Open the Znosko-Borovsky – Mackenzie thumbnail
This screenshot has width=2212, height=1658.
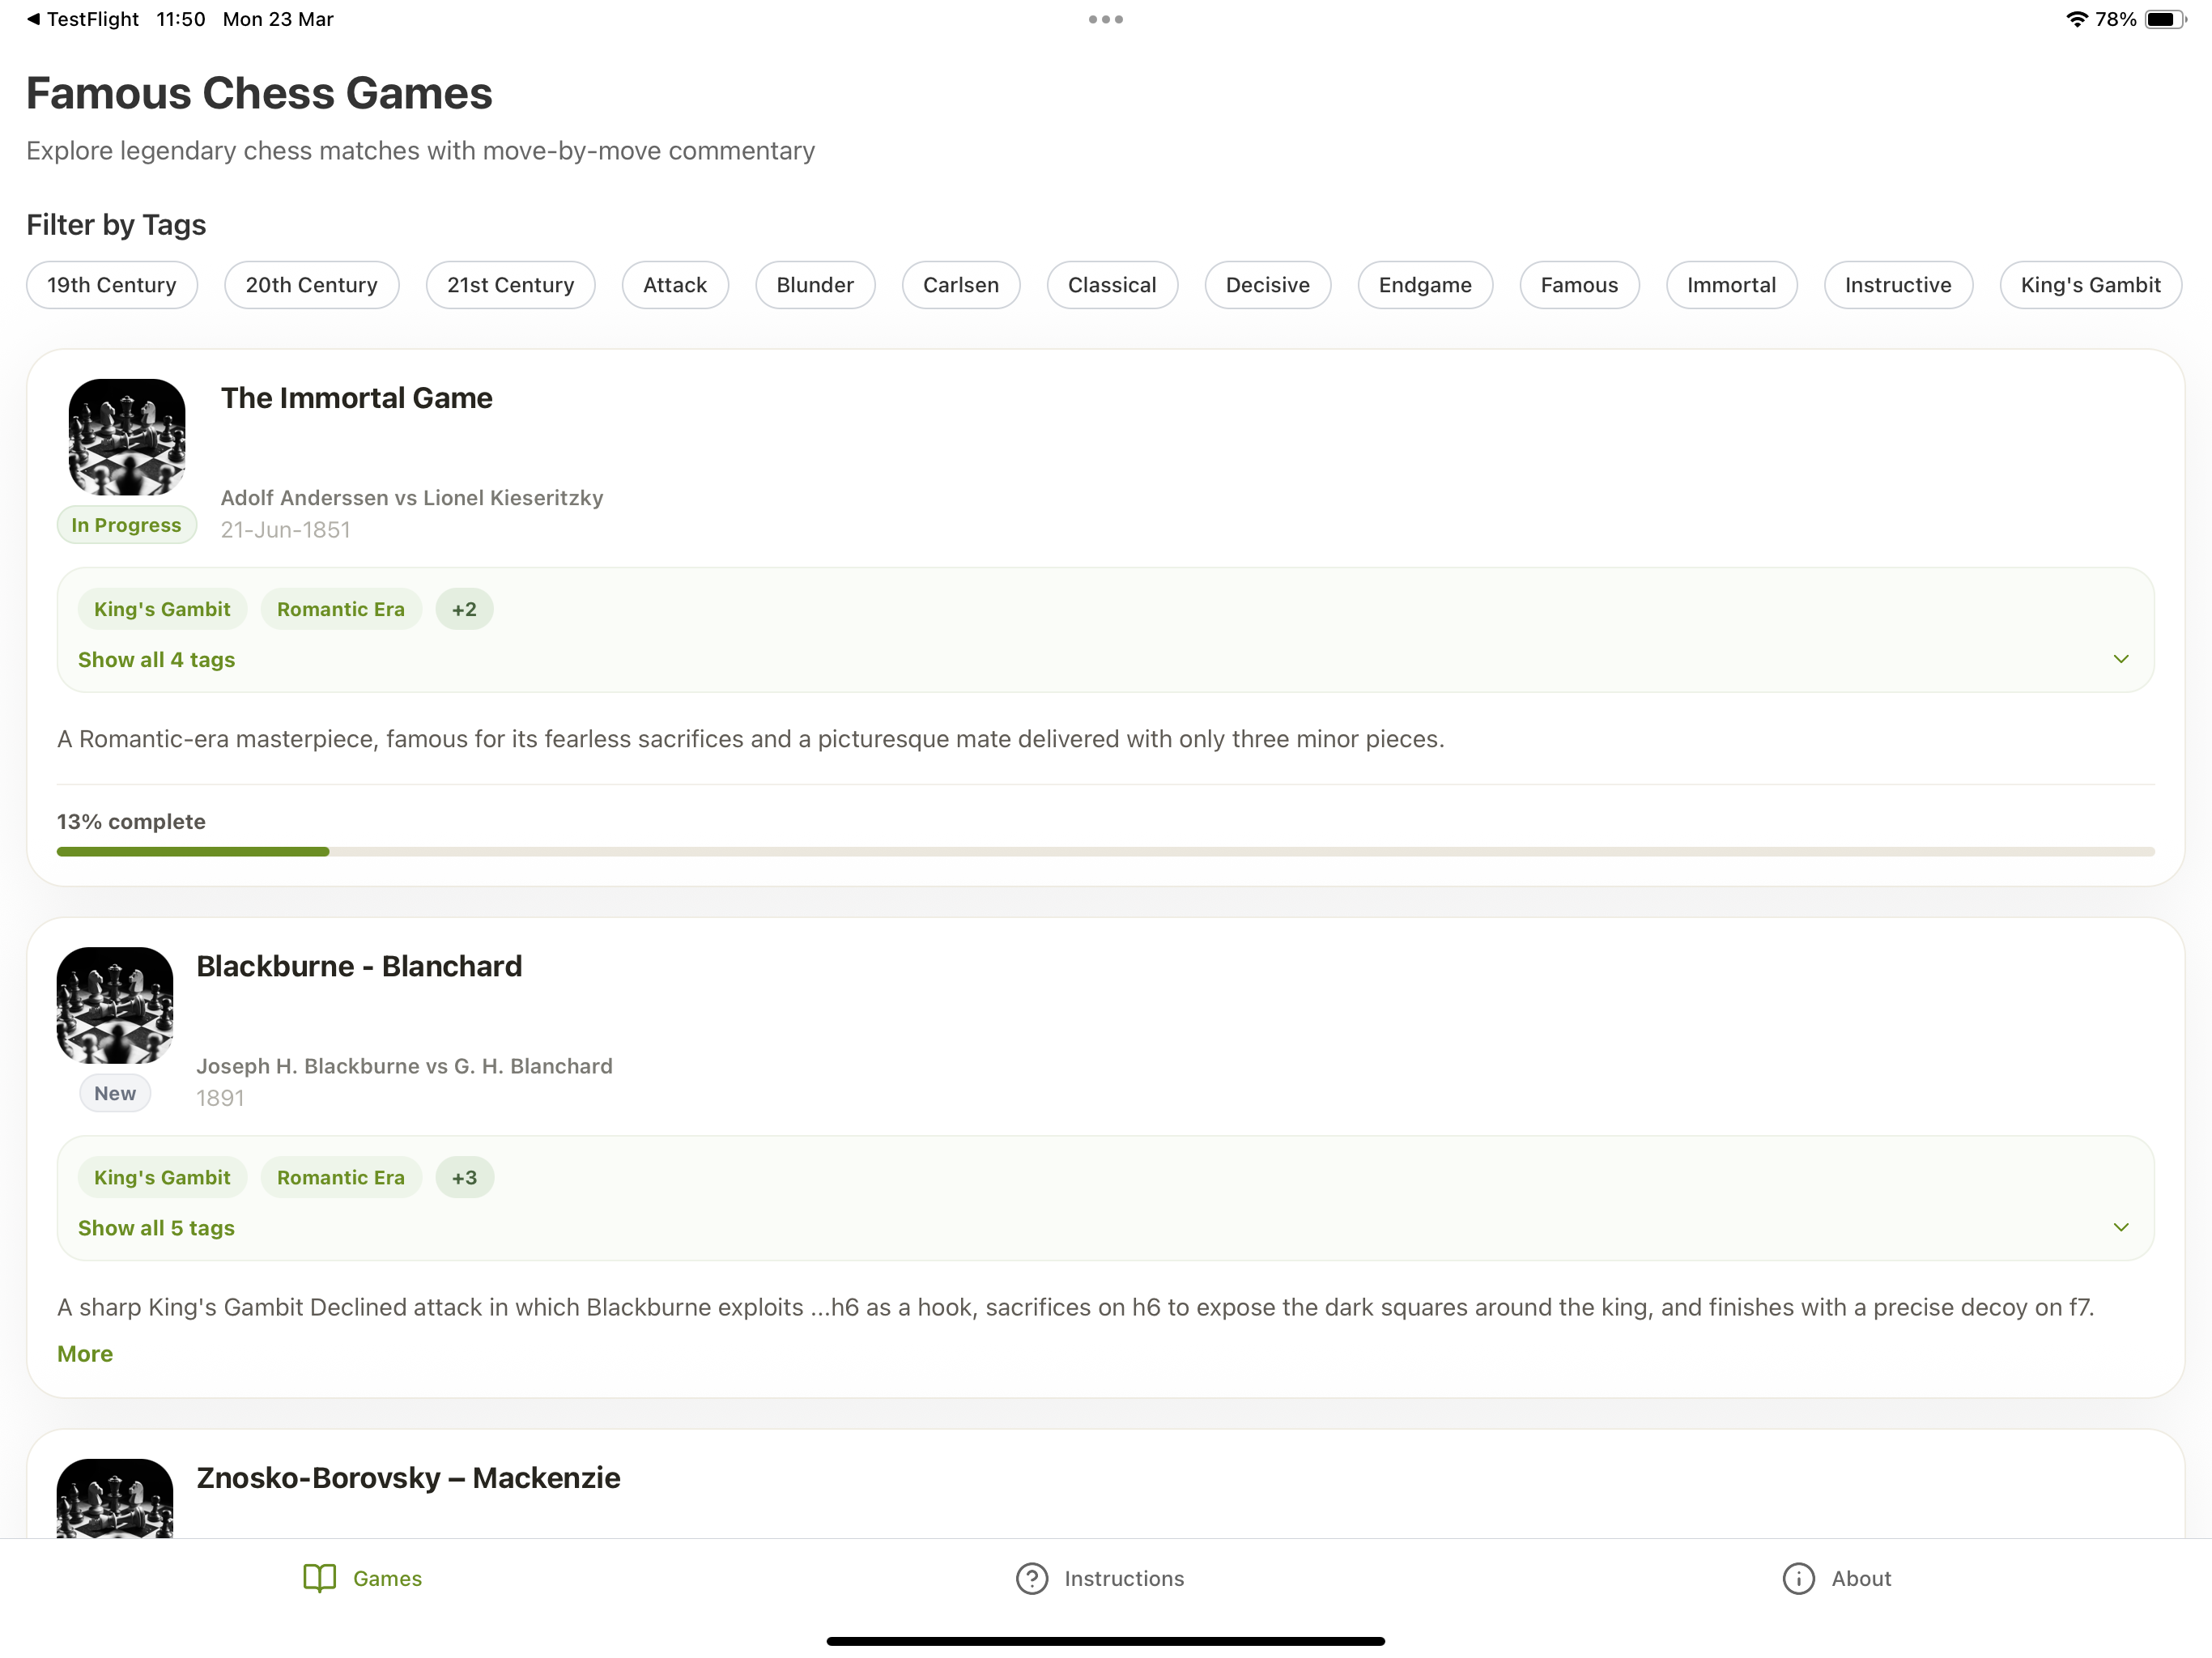[x=115, y=1497]
